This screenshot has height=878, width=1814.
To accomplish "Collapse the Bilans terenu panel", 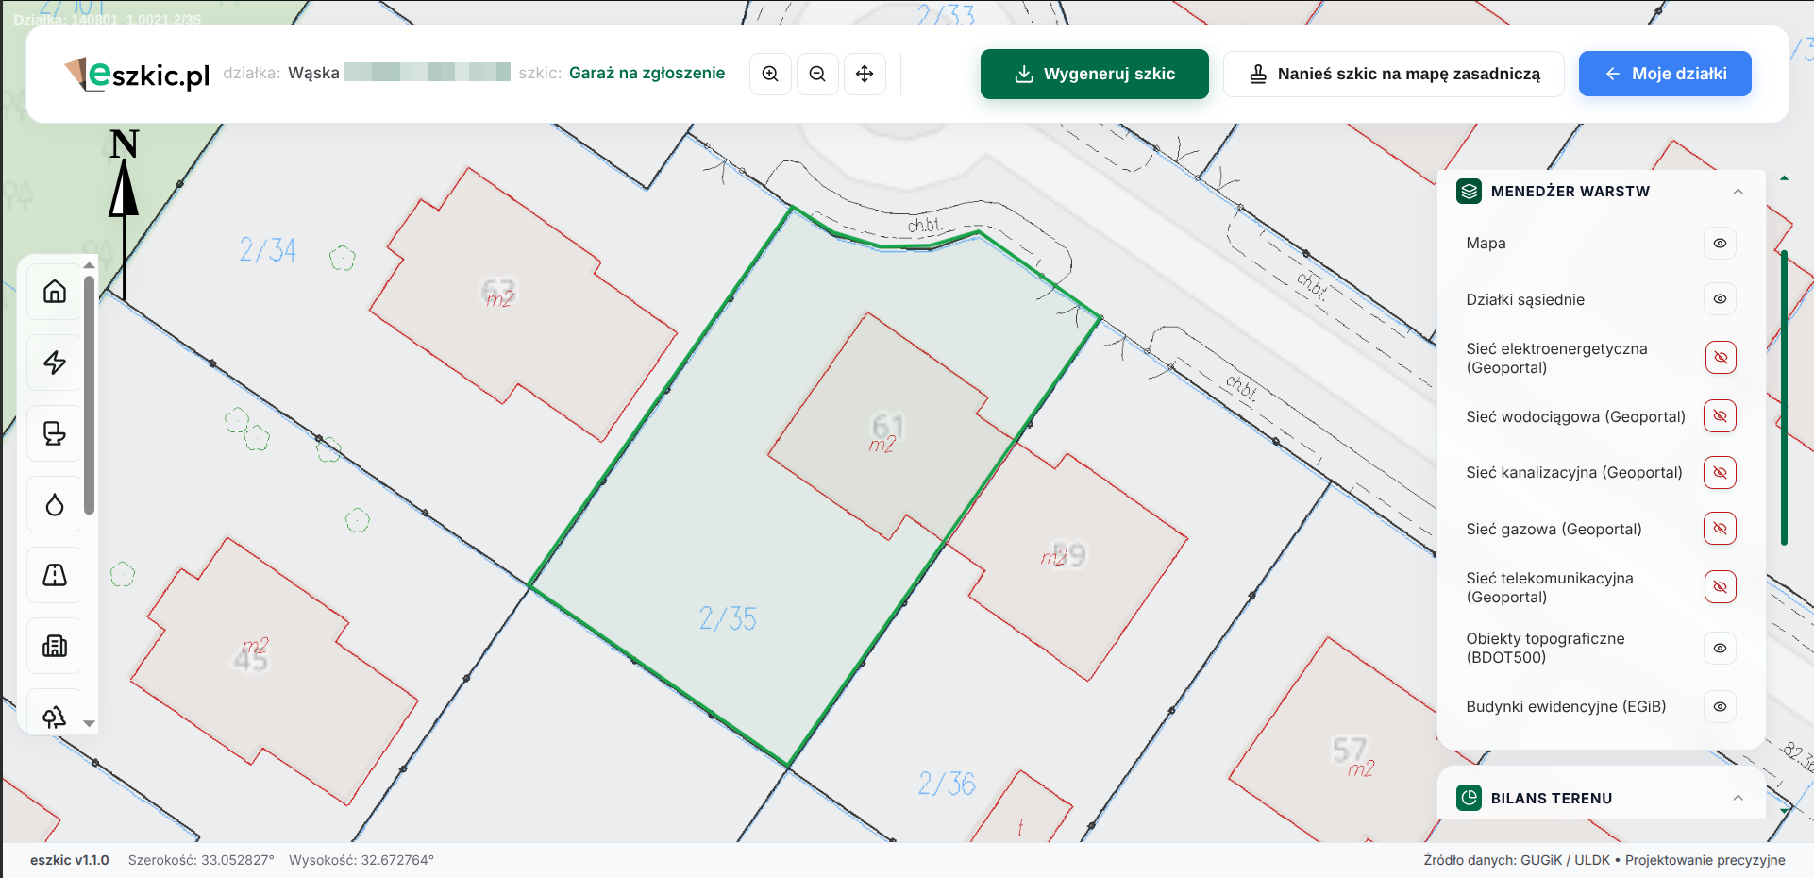I will (1738, 799).
